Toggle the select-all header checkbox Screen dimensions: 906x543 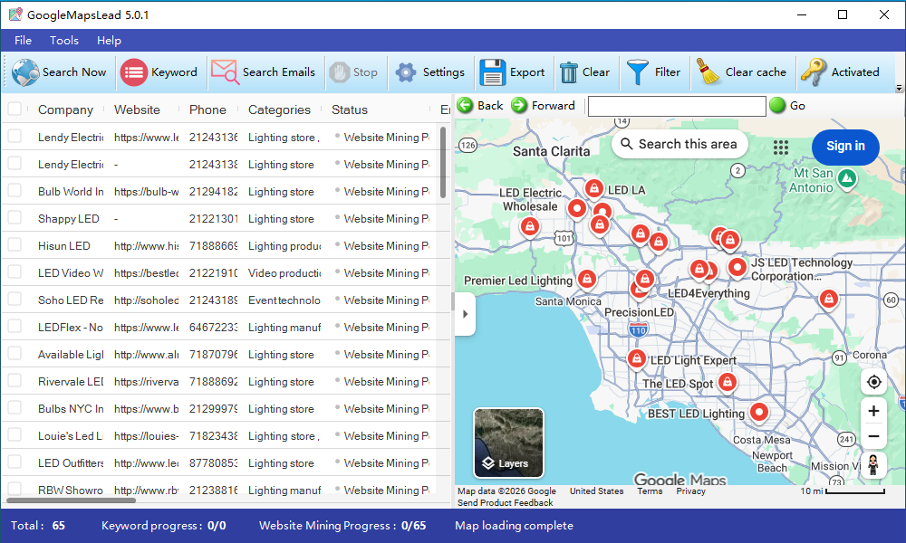pos(14,110)
